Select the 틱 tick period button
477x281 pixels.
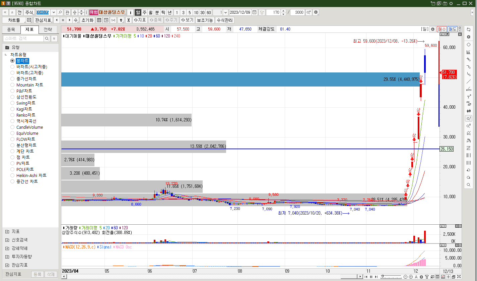tap(163, 12)
